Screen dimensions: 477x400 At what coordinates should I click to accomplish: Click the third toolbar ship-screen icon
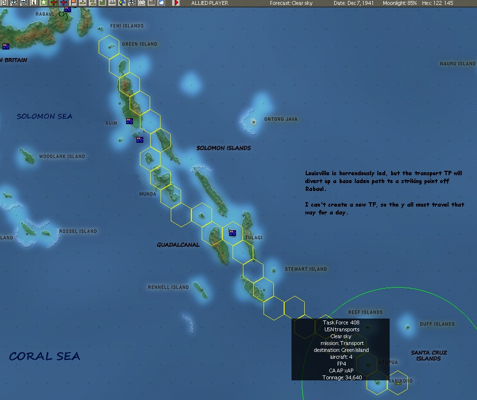click(x=24, y=3)
